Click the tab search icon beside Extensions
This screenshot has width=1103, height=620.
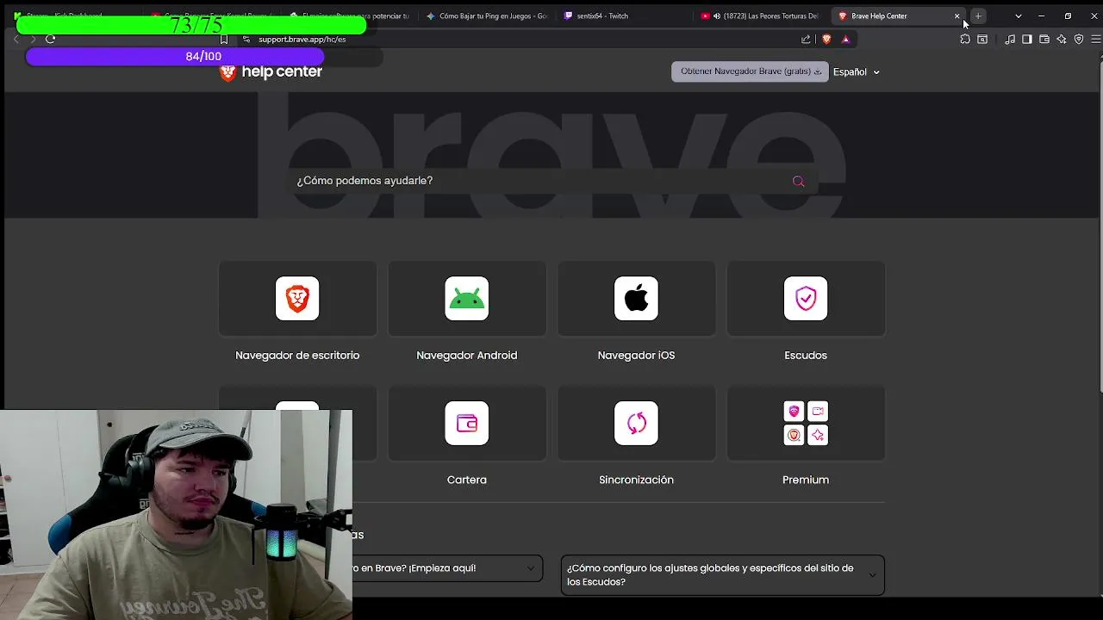(x=982, y=39)
